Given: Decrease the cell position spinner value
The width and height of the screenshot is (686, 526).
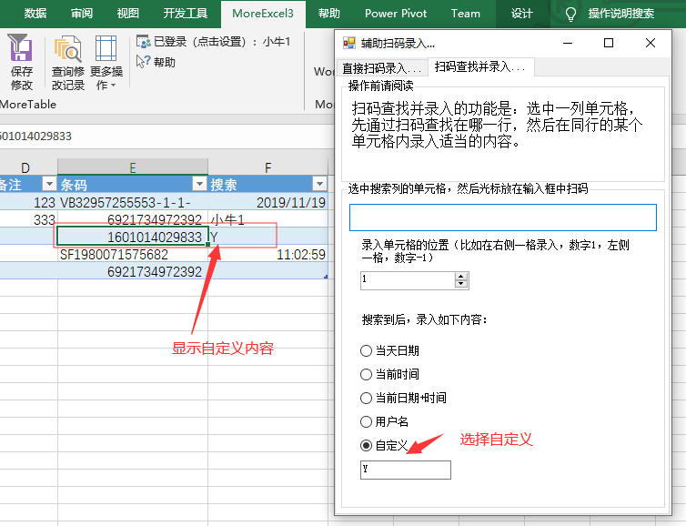Looking at the screenshot, I should point(461,284).
